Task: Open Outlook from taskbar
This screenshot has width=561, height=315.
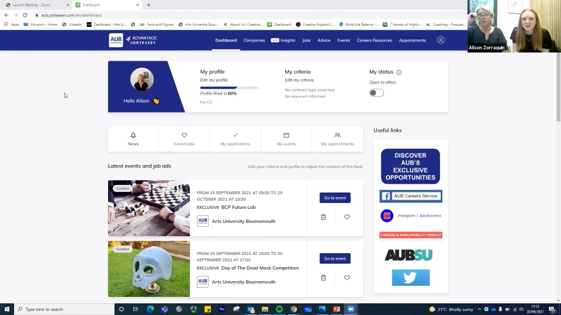Action: [x=251, y=309]
